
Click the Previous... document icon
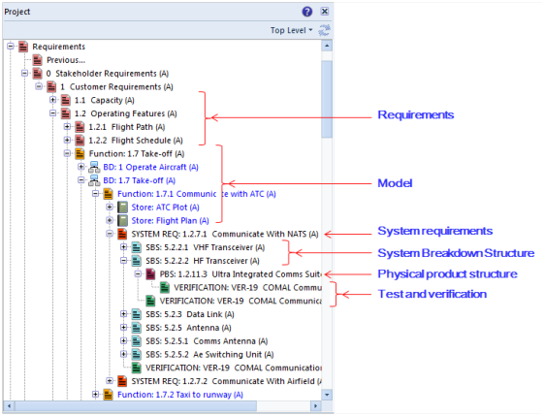pyautogui.click(x=37, y=60)
